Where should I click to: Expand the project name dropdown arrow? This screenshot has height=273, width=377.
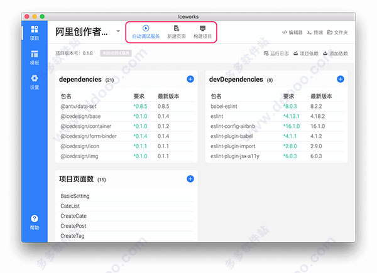pos(118,31)
